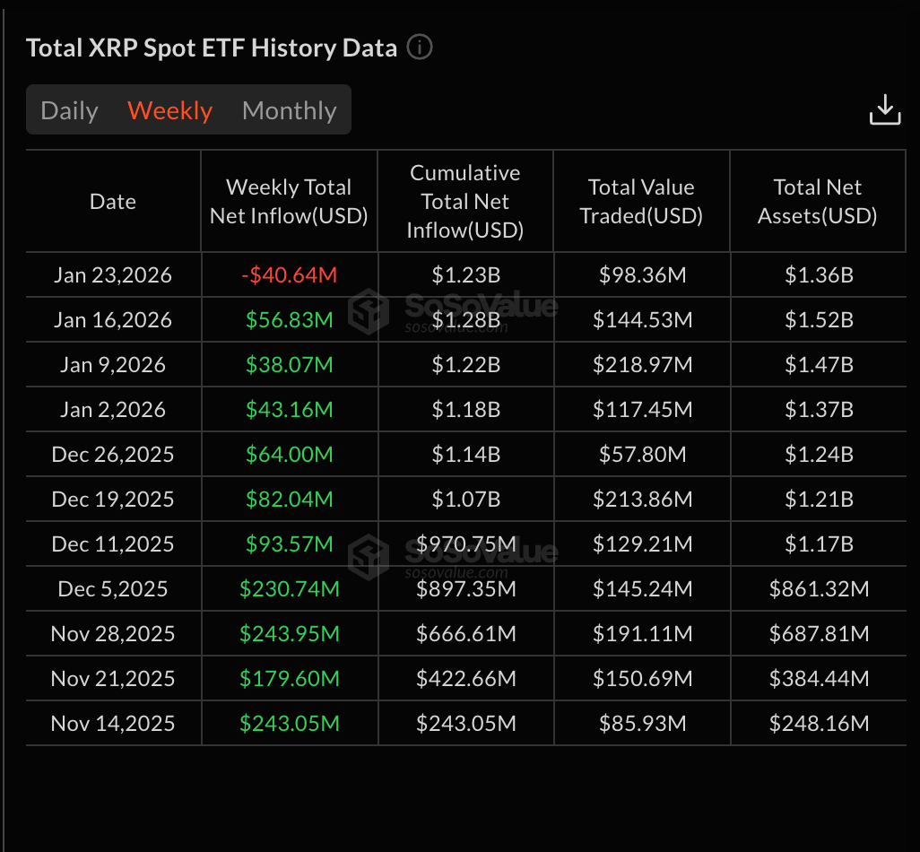Select the Weekly tab
This screenshot has height=852, width=920.
pos(169,109)
